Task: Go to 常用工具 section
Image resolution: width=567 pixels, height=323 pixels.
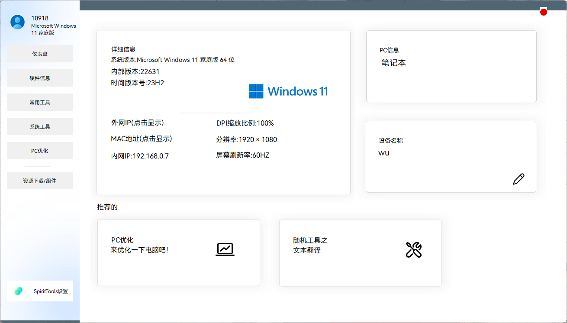Action: click(x=40, y=103)
